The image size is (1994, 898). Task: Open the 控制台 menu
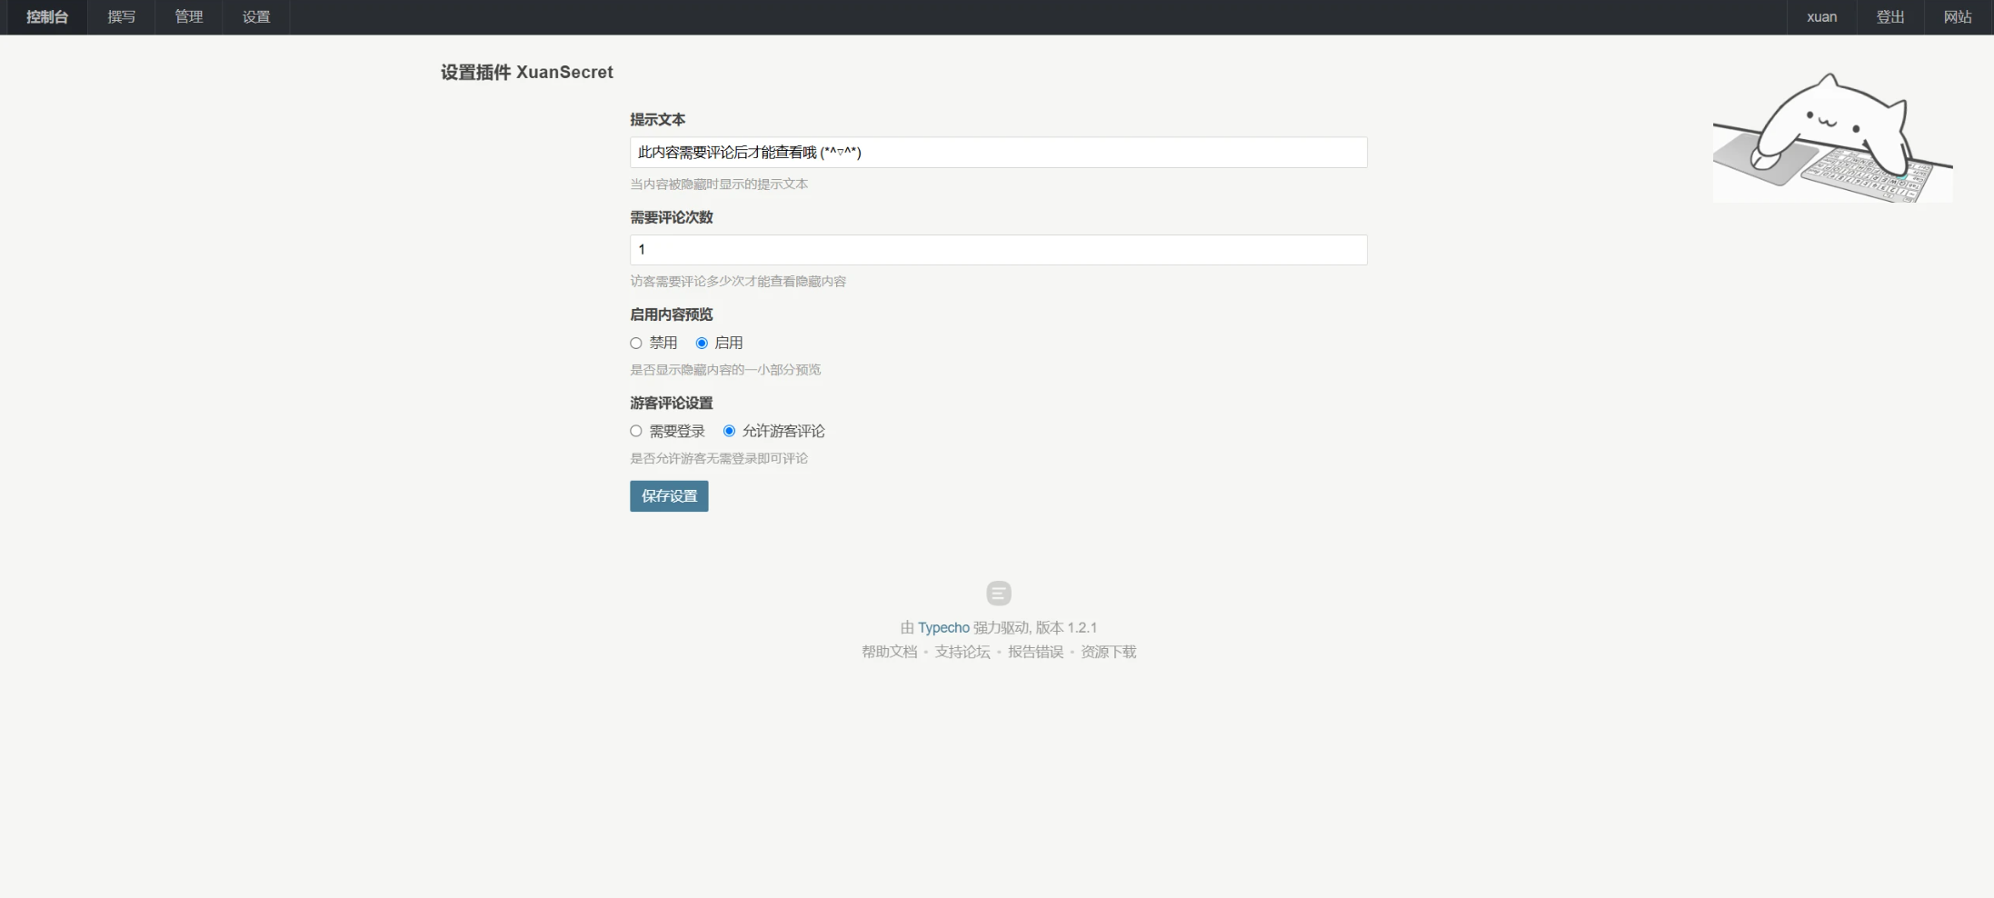pos(47,17)
